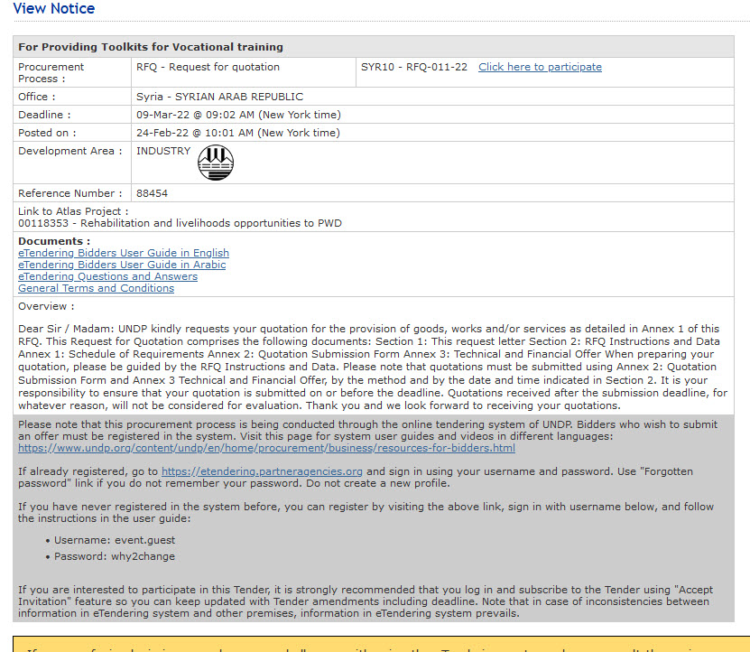750x652 pixels.
Task: Click the 'Click here to participate' link
Action: [540, 67]
